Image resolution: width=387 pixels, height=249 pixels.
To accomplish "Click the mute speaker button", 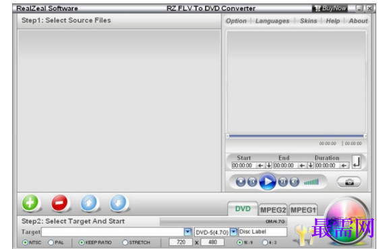I will pyautogui.click(x=295, y=182).
